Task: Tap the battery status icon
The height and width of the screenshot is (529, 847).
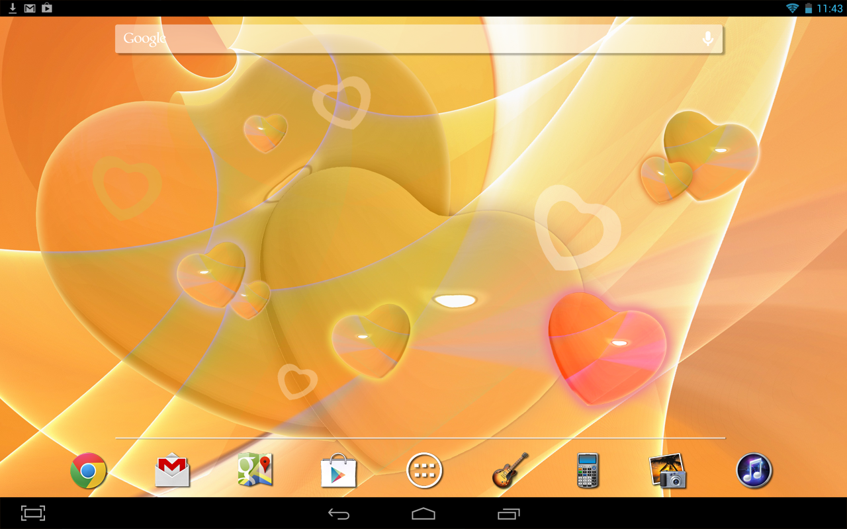Action: pos(809,8)
